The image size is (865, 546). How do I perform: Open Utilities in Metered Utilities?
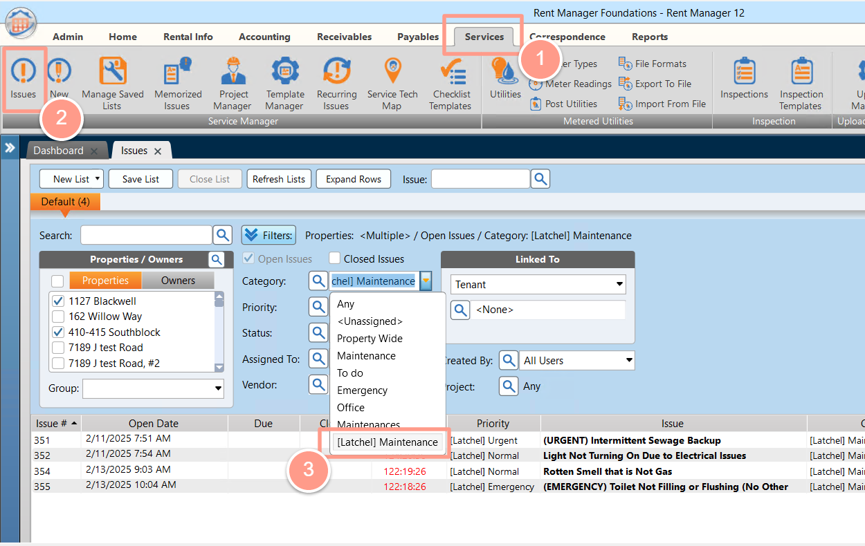505,77
